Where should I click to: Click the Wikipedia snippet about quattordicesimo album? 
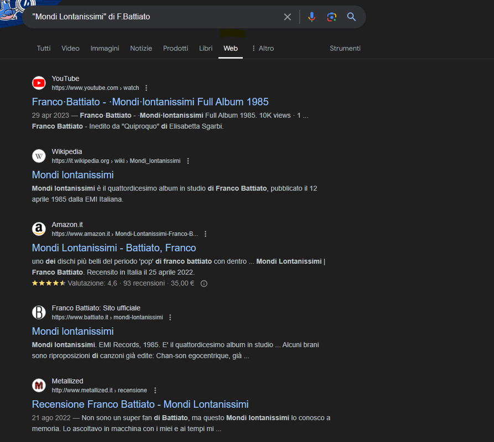click(175, 194)
